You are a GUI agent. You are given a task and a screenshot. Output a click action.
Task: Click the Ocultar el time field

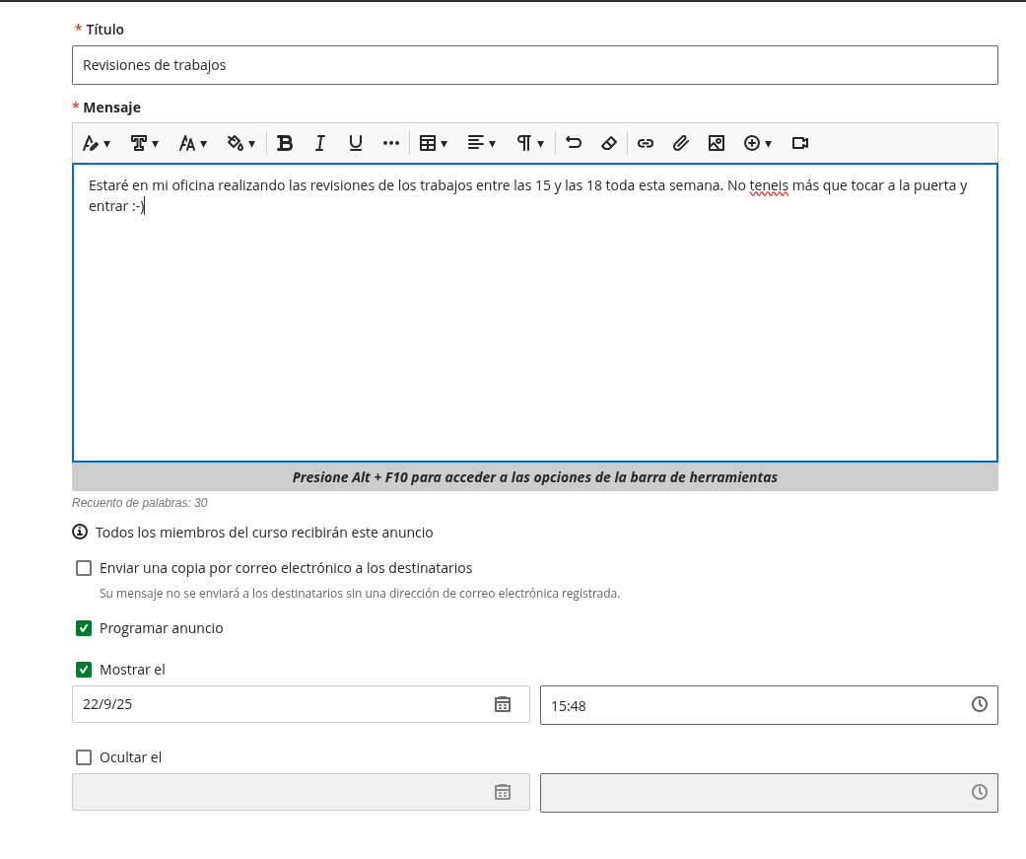point(769,793)
